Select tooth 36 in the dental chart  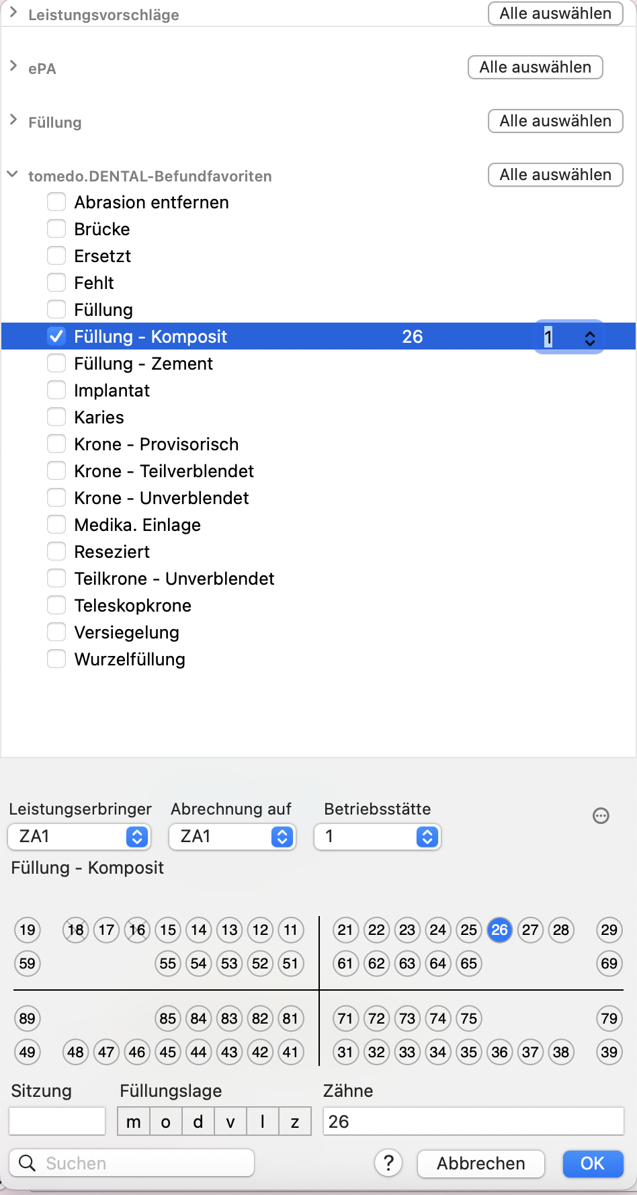pos(499,1052)
